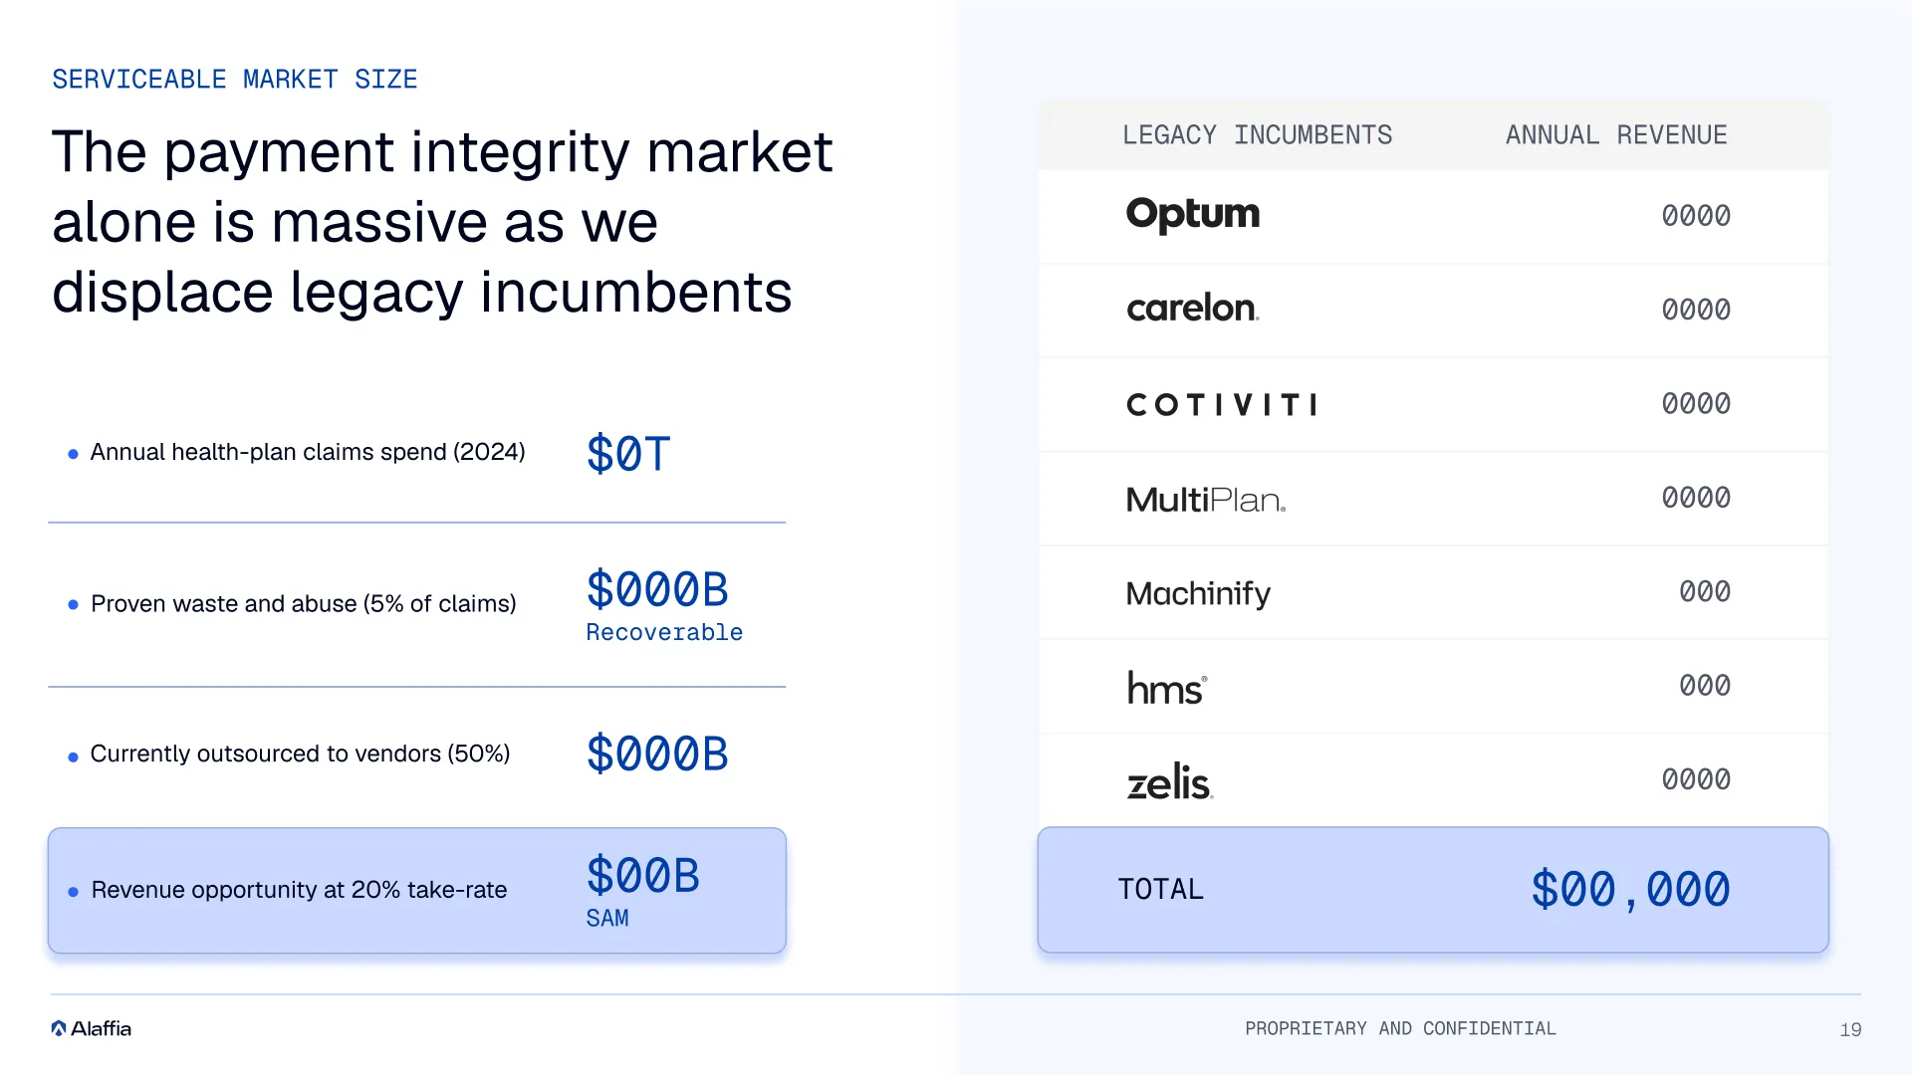This screenshot has width=1912, height=1075.
Task: Click the $0T claims spend figure
Action: pyautogui.click(x=628, y=454)
